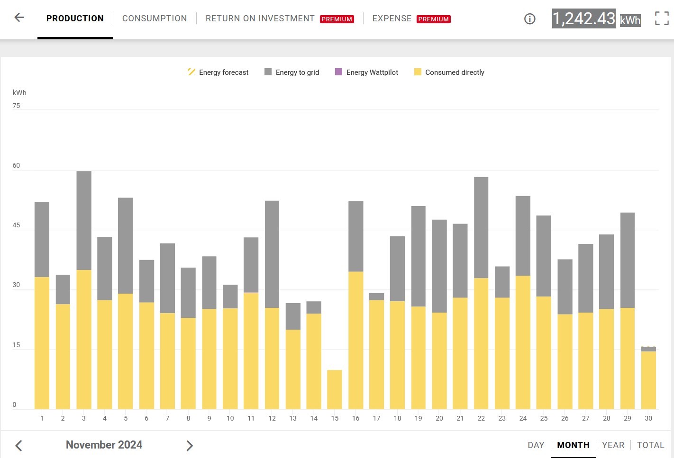The image size is (674, 458).
Task: Switch to DAY view
Action: point(536,445)
